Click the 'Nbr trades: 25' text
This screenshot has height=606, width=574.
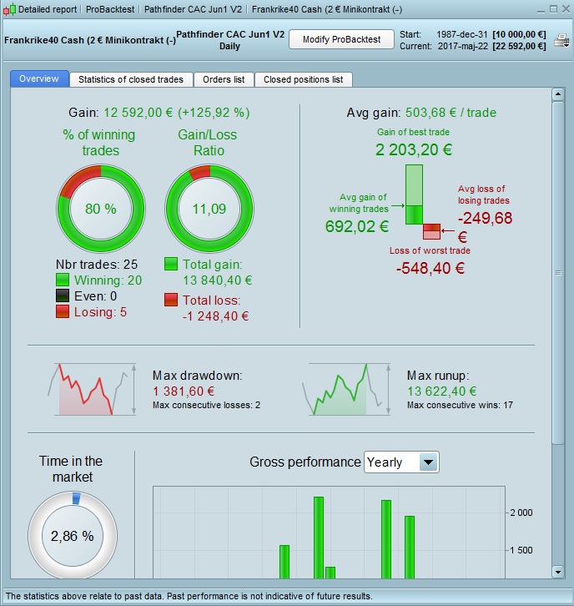[x=97, y=265]
